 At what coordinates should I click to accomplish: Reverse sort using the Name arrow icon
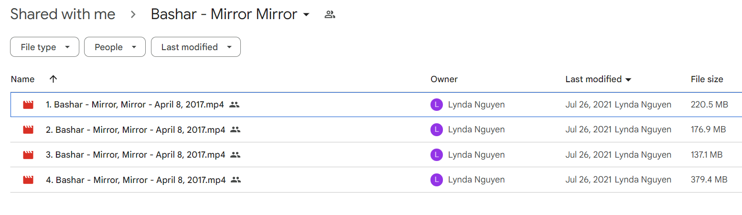tap(53, 79)
